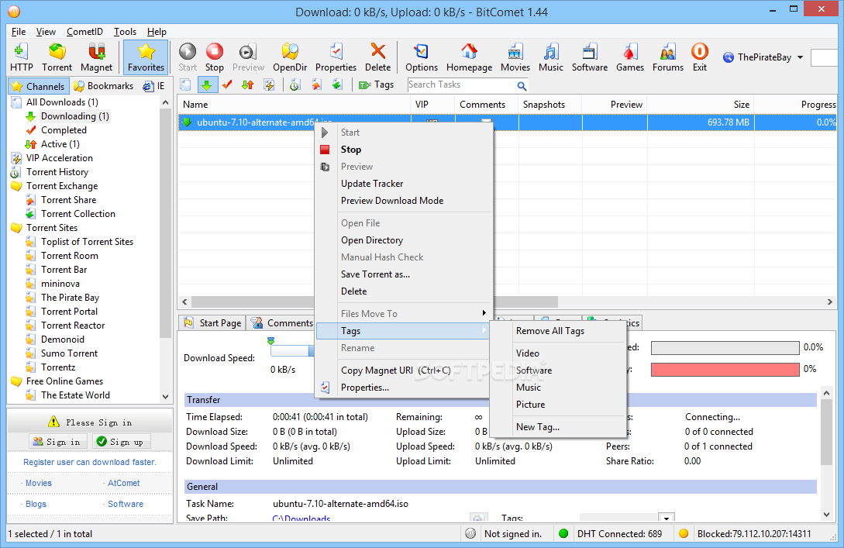Screen dimensions: 844x548
Task: Switch to the Bookmarks tab
Action: (103, 86)
